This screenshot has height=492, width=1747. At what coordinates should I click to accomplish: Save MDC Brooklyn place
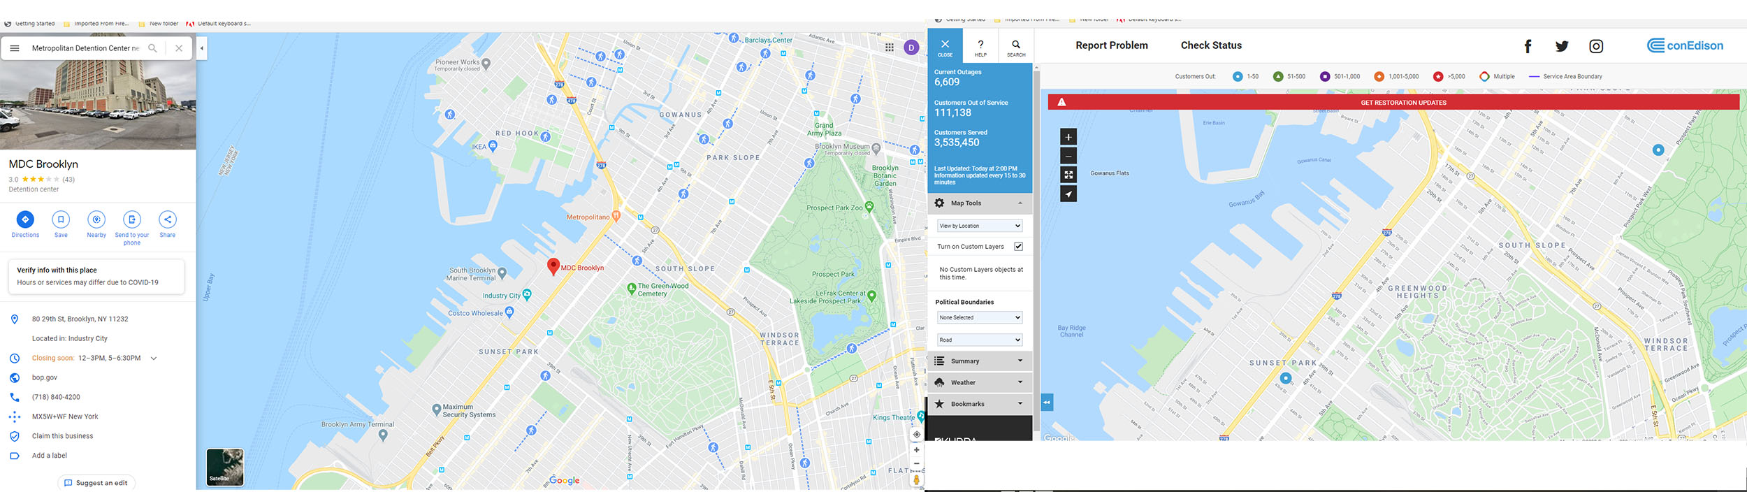point(61,219)
